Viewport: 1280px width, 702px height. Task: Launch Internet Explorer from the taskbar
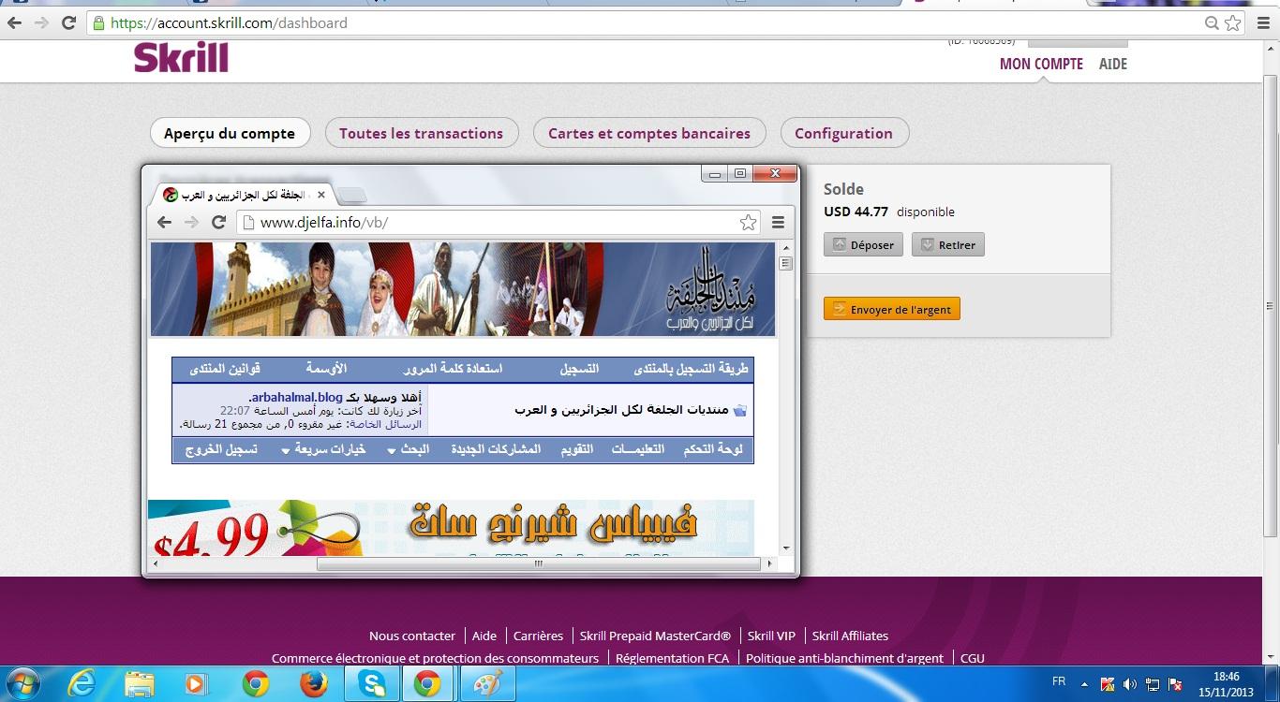click(82, 684)
